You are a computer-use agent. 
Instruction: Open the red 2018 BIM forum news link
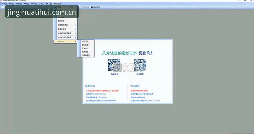point(102,91)
